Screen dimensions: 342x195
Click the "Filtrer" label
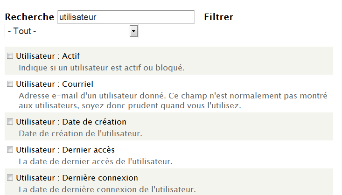[219, 17]
